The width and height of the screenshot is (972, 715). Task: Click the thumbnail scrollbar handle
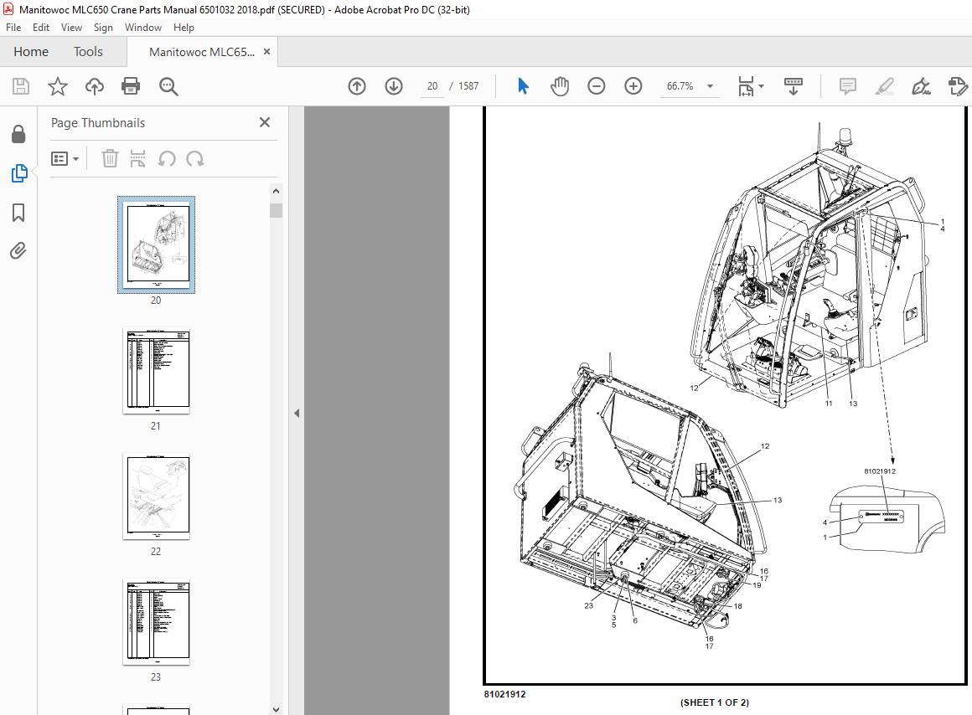(x=276, y=211)
